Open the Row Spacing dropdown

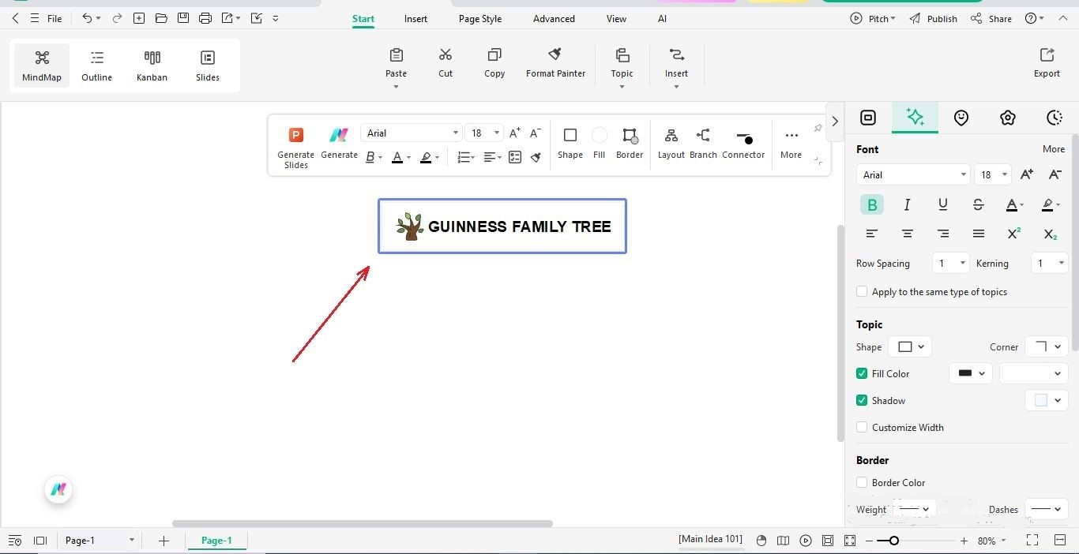click(950, 263)
